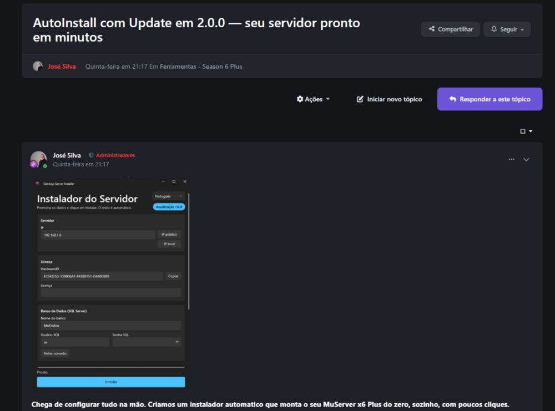Open José Silva's avatar in the post
The width and height of the screenshot is (555, 411).
39,159
